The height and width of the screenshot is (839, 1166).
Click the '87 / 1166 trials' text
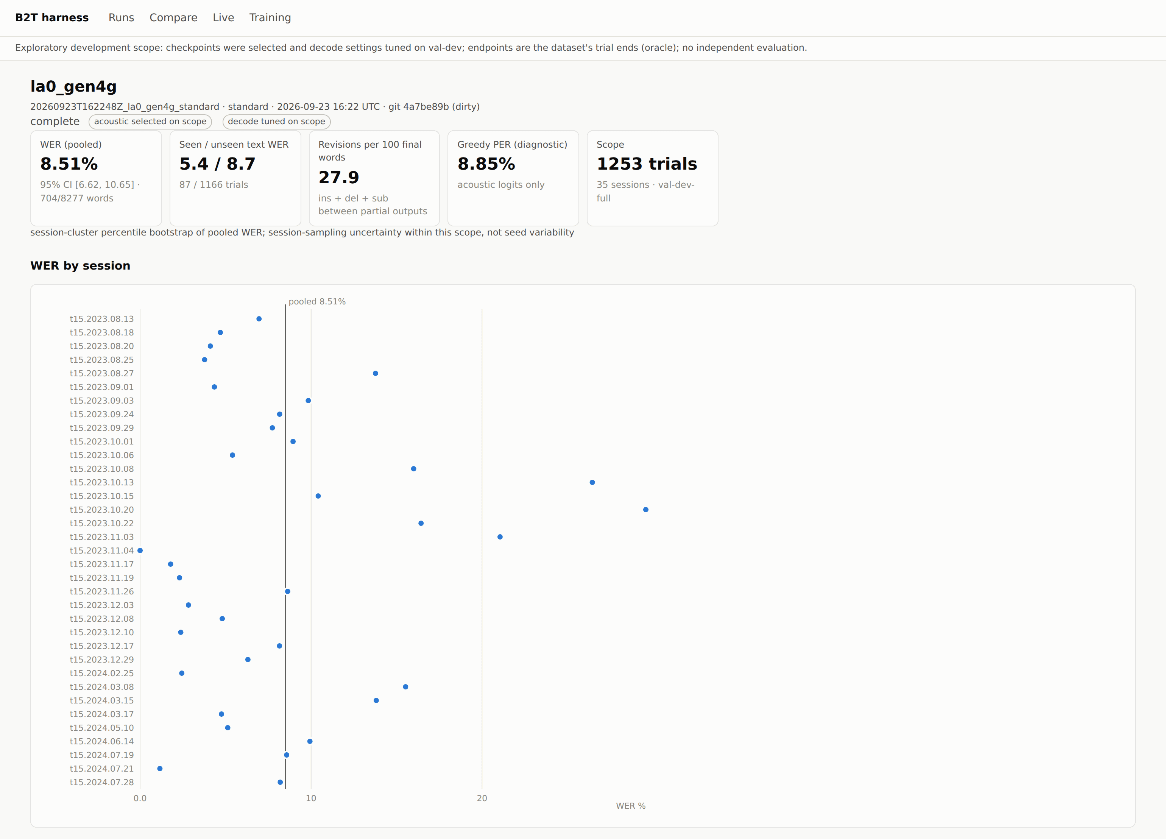click(214, 184)
